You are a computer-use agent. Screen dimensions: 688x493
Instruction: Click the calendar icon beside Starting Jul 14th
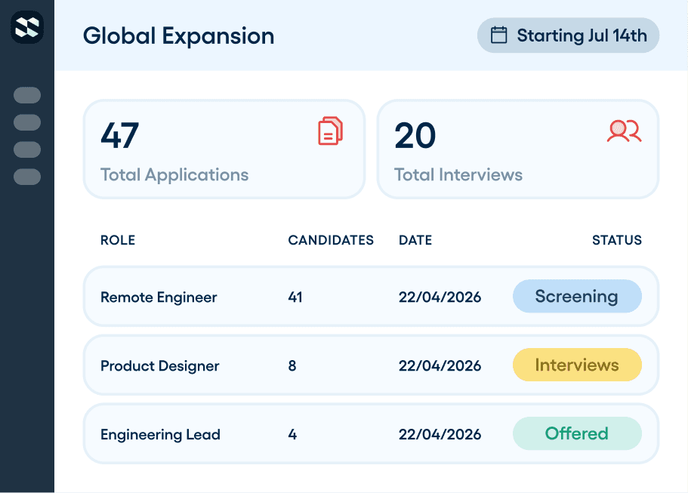point(498,35)
